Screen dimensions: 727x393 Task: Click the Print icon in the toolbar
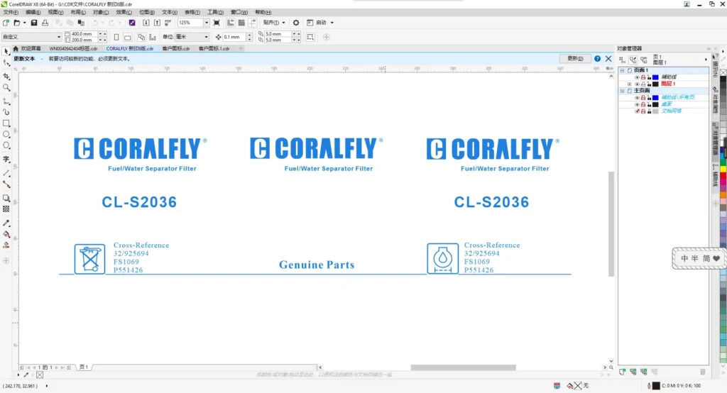pos(45,23)
